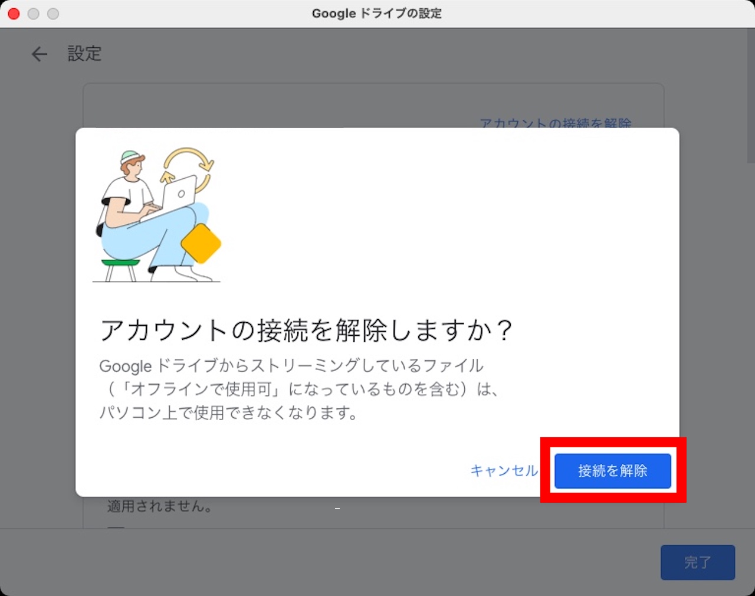755x596 pixels.
Task: Click the dialog heading アカウントの接続を解除しますか？
Action: (306, 330)
